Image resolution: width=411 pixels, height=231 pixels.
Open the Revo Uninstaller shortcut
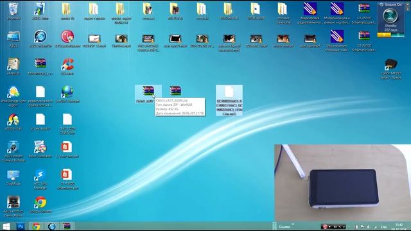40,150
